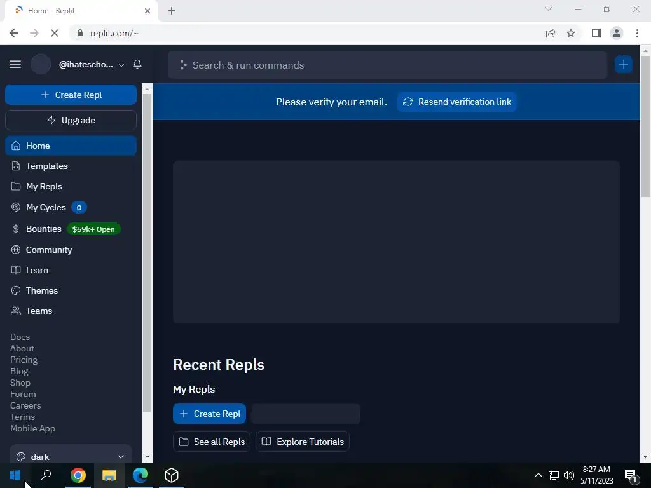Click the Search & run commands field
The width and height of the screenshot is (651, 488).
point(387,65)
